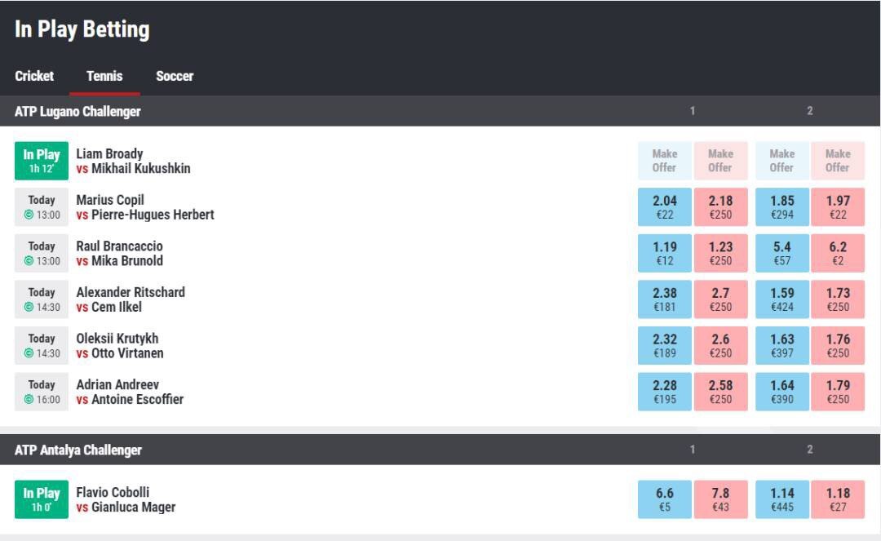Lay Otto Virtanen at odds 1.76
This screenshot has height=541, width=881.
838,345
